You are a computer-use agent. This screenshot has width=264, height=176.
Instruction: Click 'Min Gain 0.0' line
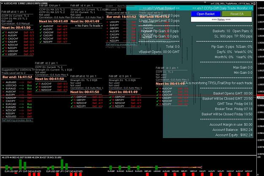tap(243, 73)
